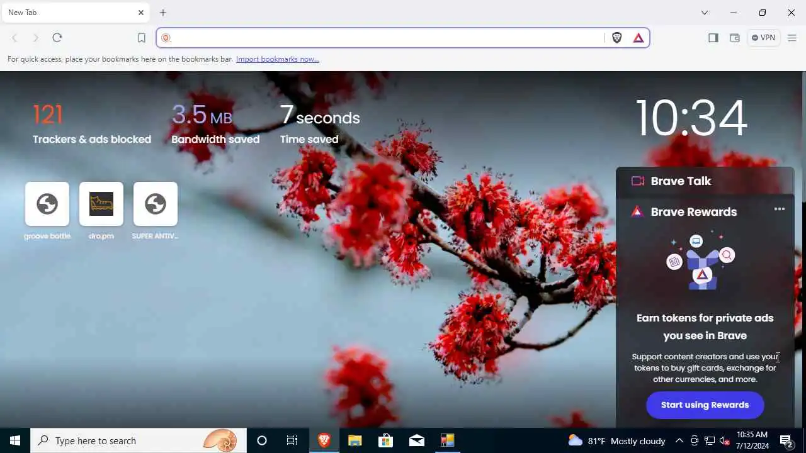Viewport: 806px width, 453px height.
Task: Open the taskbar date and time
Action: point(752,440)
